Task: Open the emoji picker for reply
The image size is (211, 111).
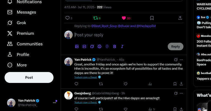Action: click(x=99, y=46)
